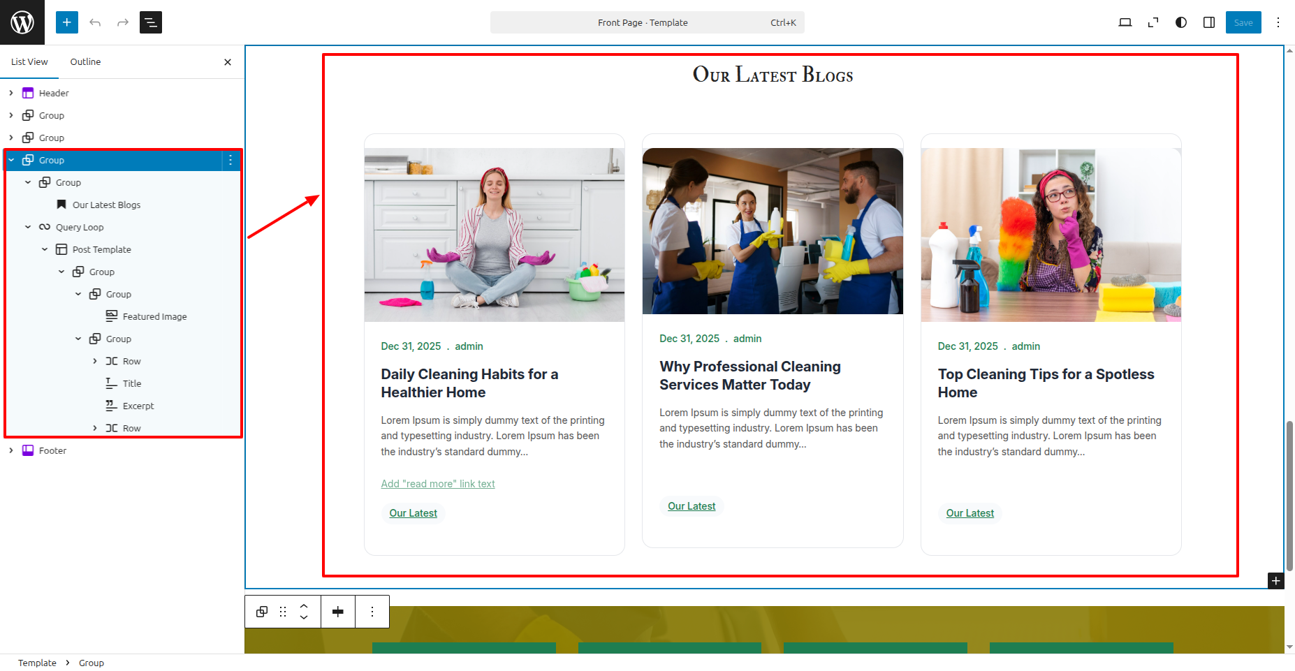Click the Redo arrow icon
Image resolution: width=1295 pixels, height=671 pixels.
pos(123,22)
